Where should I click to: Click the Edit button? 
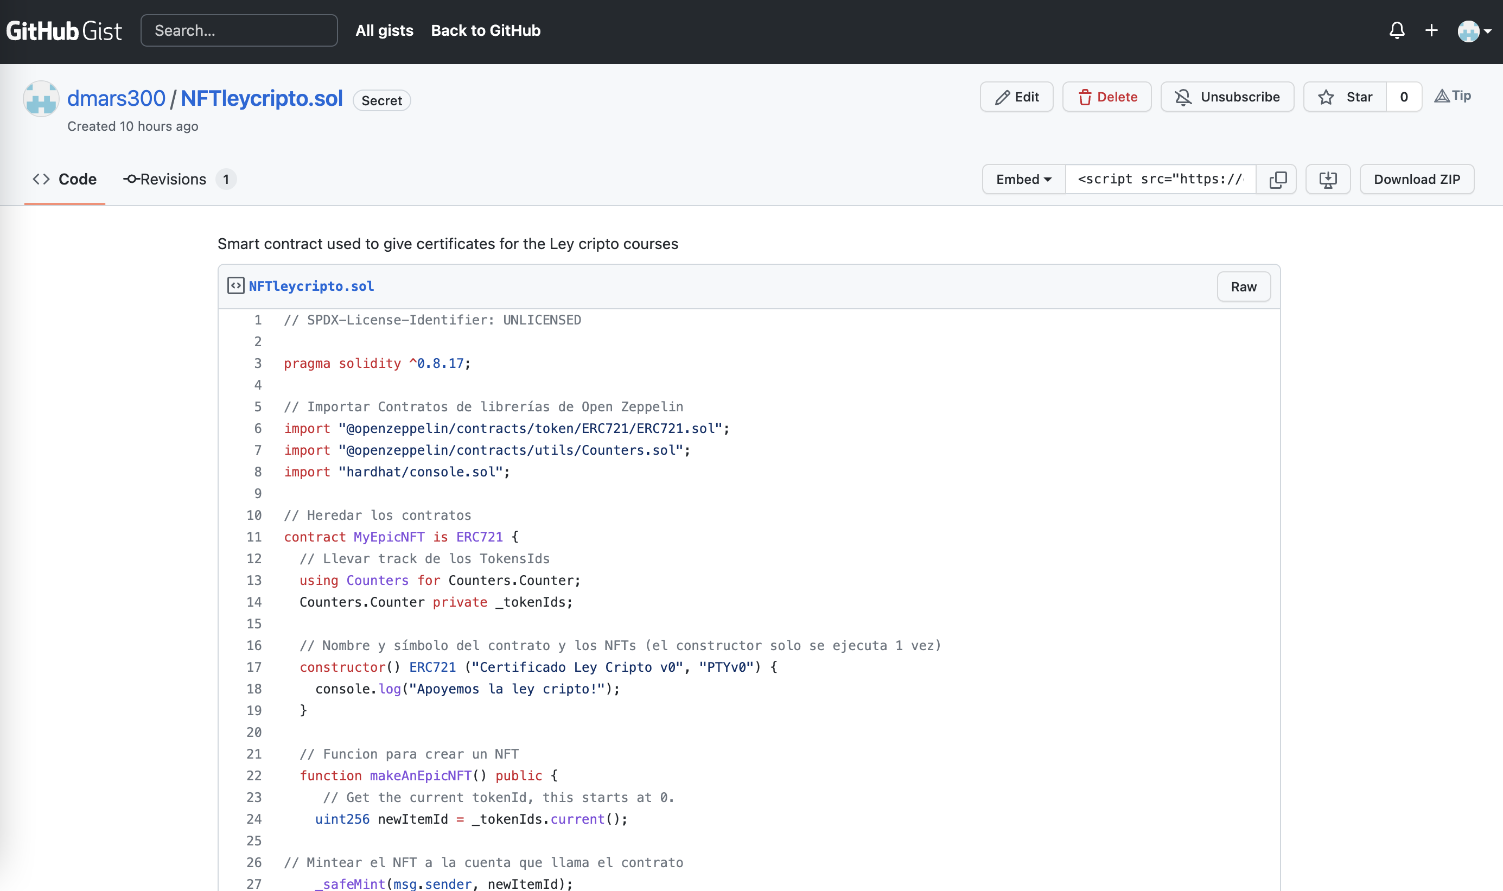pos(1016,97)
